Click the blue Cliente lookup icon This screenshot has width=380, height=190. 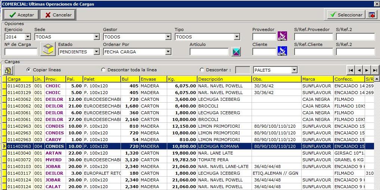click(x=283, y=51)
